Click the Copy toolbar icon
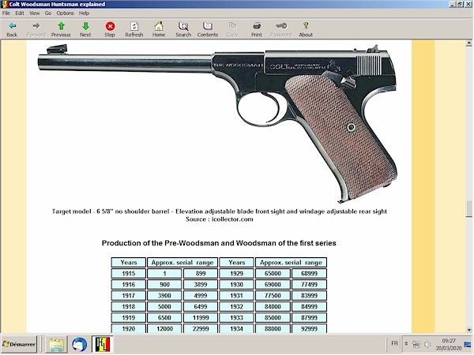 [x=232, y=30]
